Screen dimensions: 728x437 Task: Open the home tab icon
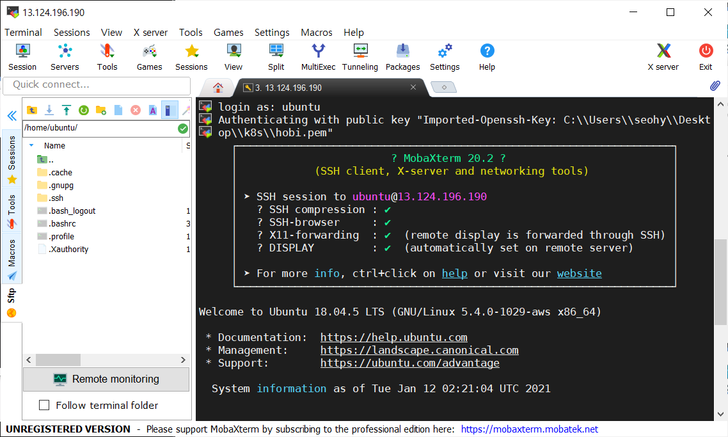(x=218, y=87)
